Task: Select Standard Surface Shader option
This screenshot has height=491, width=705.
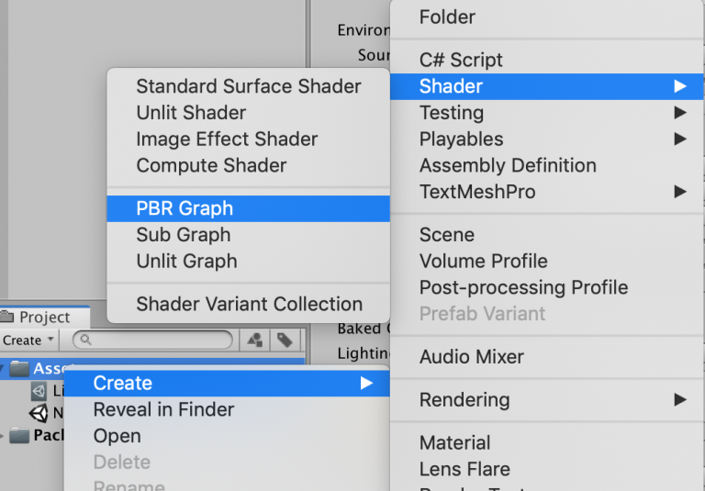Action: click(248, 86)
